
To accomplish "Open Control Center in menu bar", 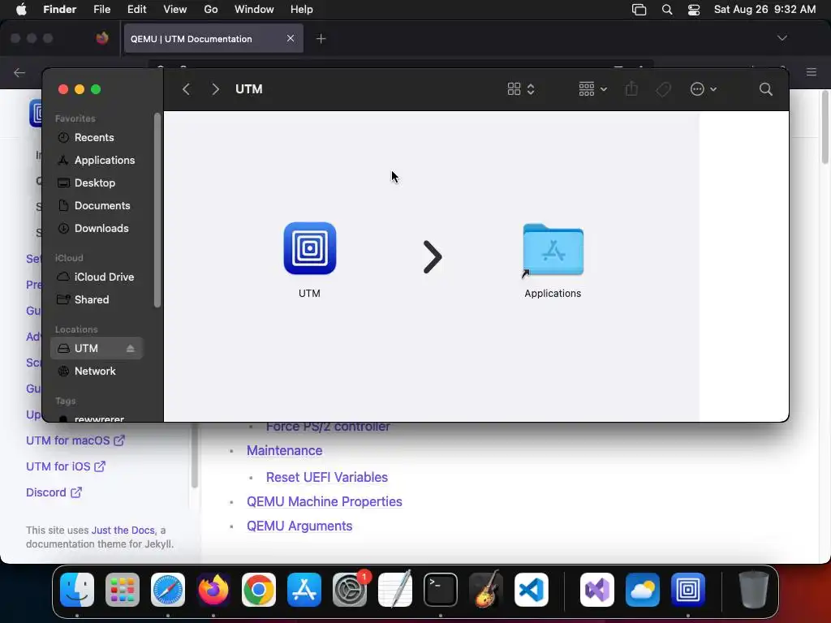I will click(694, 10).
